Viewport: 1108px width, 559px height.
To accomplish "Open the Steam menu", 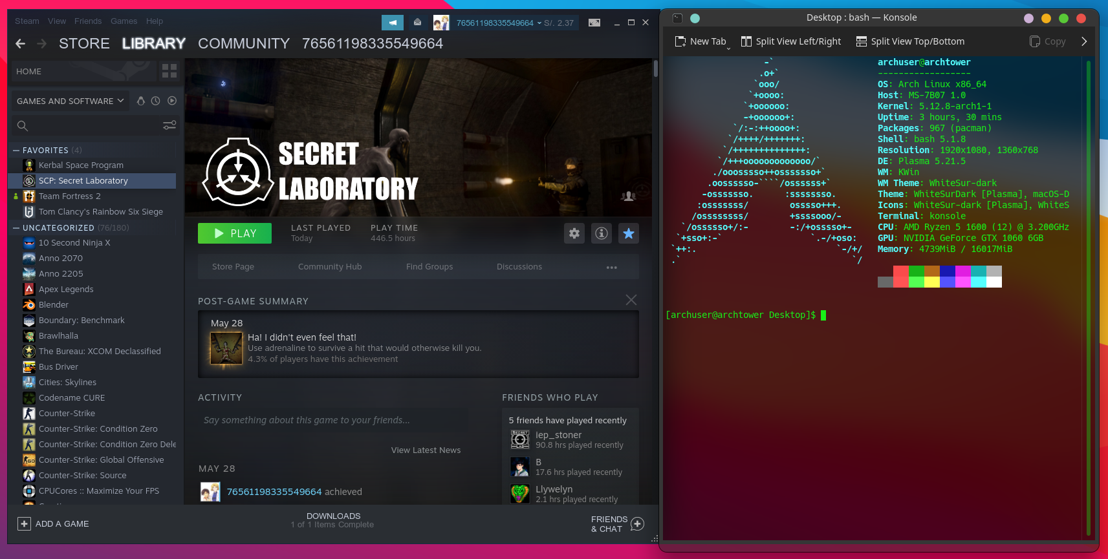I will tap(27, 21).
